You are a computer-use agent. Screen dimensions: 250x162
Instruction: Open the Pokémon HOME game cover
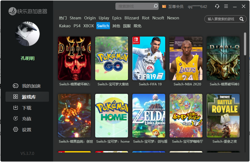click(112, 116)
